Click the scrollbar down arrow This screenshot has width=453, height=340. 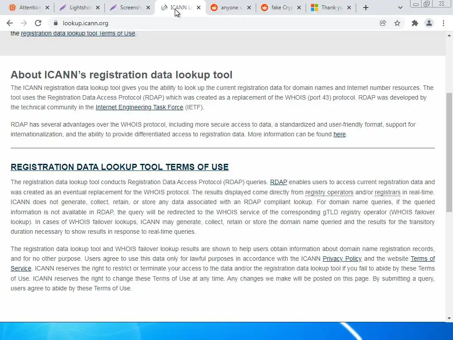(449, 318)
